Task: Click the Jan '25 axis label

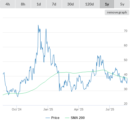Action: coord(48,109)
